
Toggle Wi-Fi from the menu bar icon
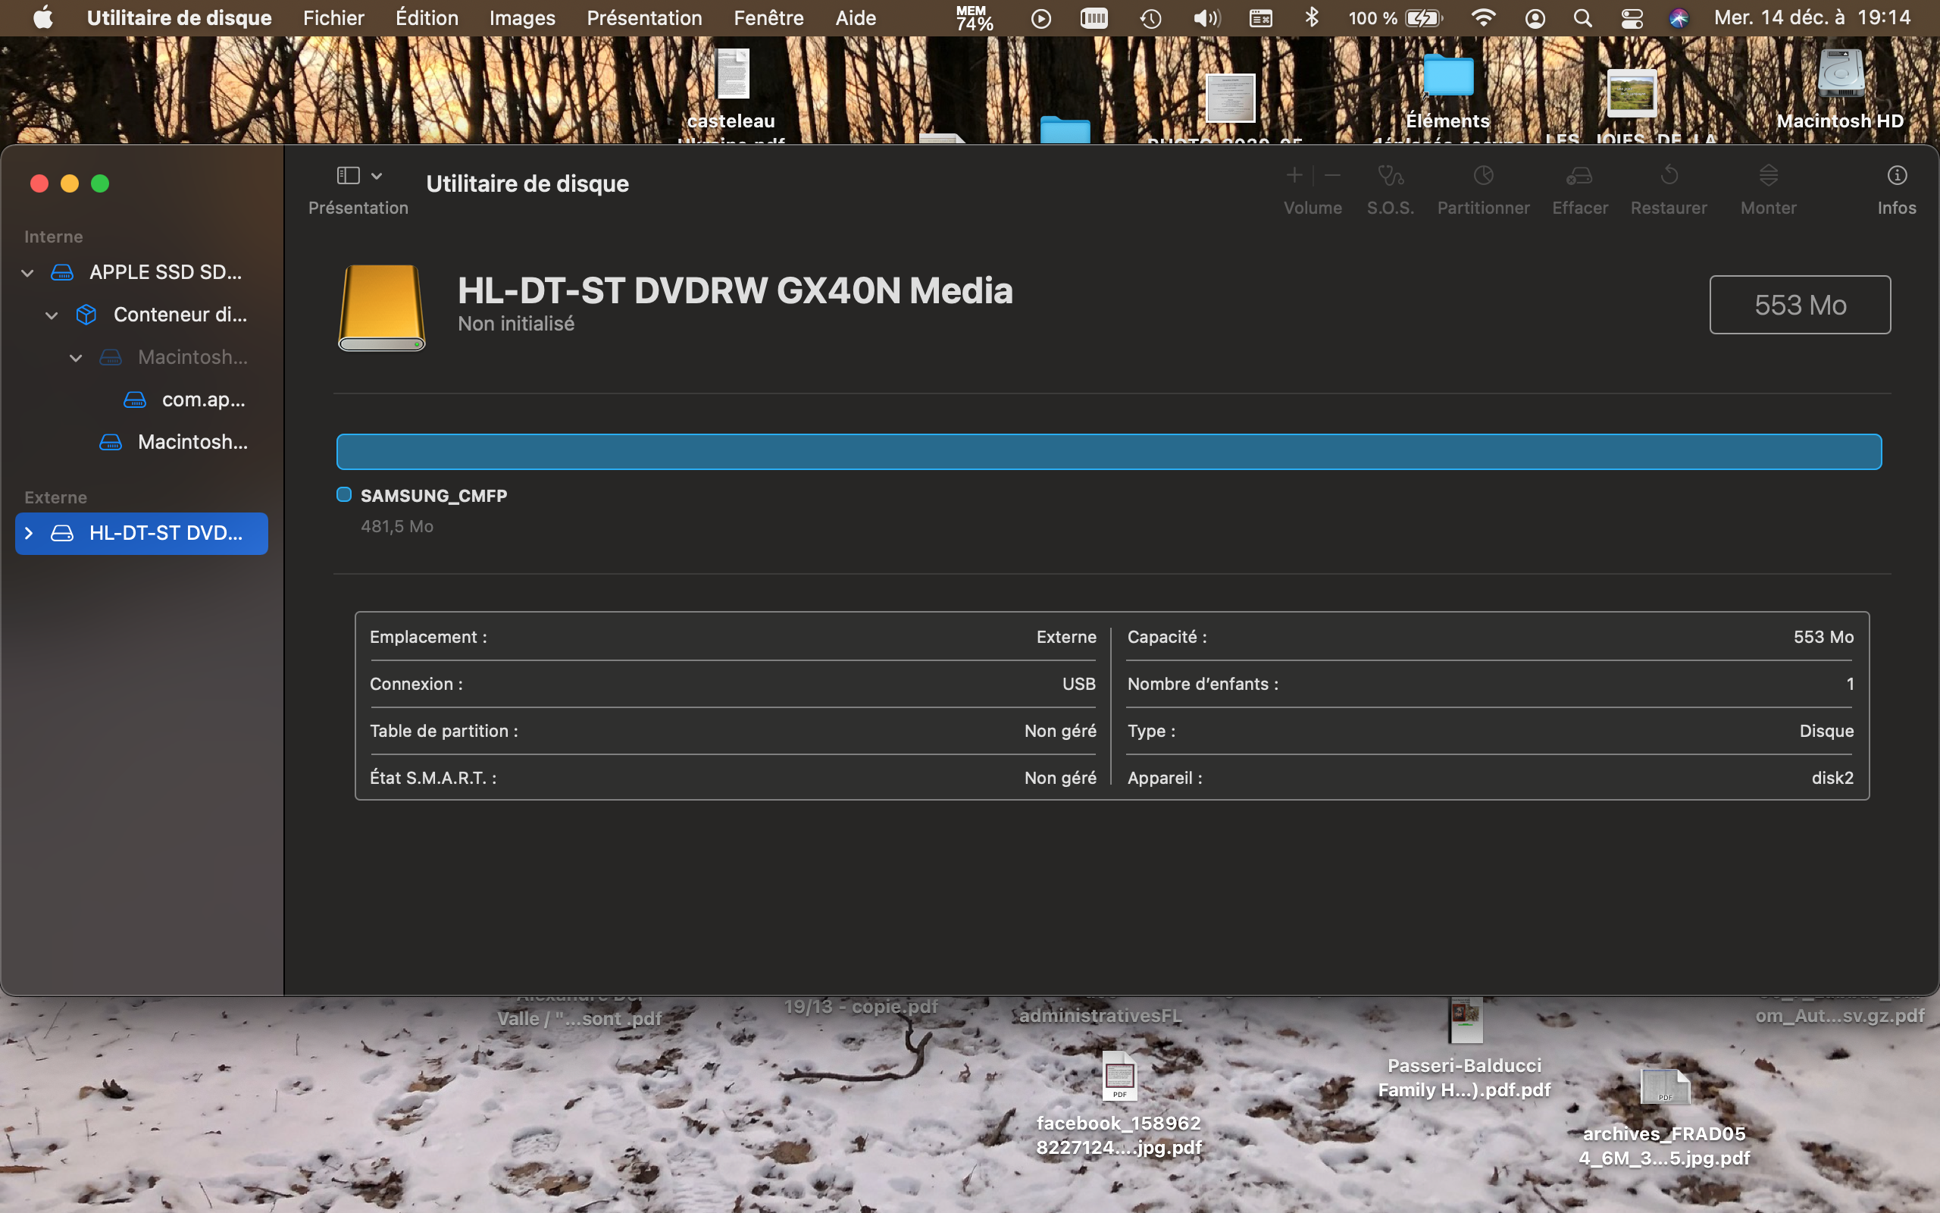[x=1483, y=17]
